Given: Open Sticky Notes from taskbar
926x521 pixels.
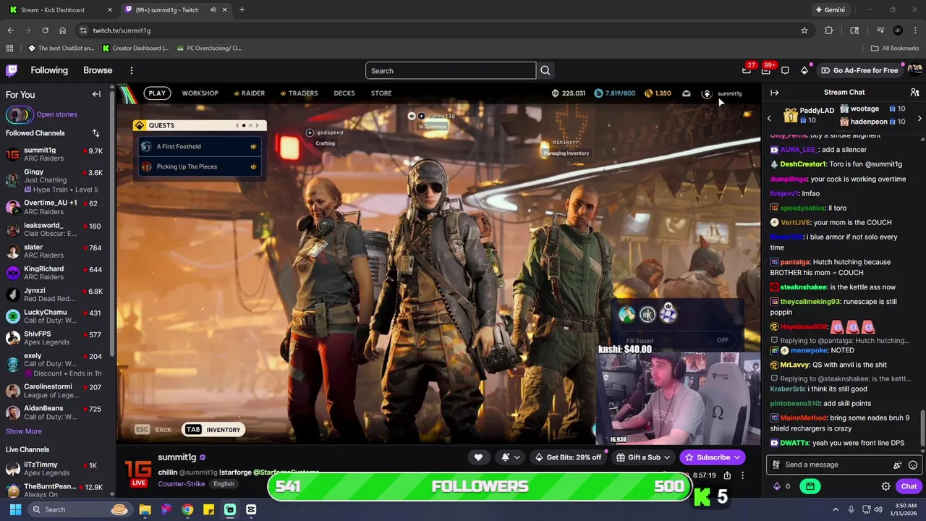Looking at the screenshot, I should pos(208,509).
